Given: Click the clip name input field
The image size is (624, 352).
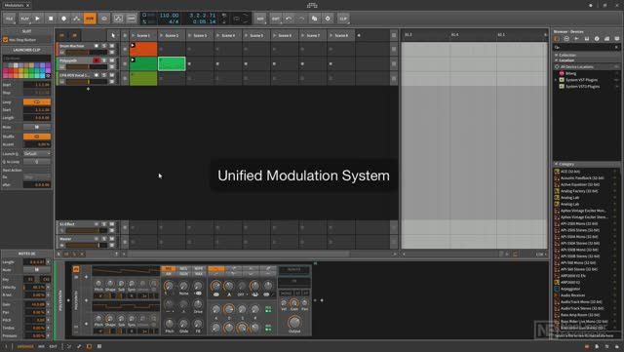Looking at the screenshot, I should tap(26, 59).
